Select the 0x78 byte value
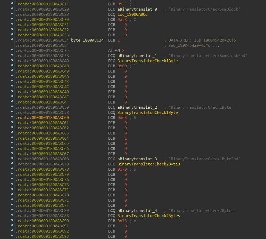Image resolution: width=266 pixels, height=239 pixels. 122,221
